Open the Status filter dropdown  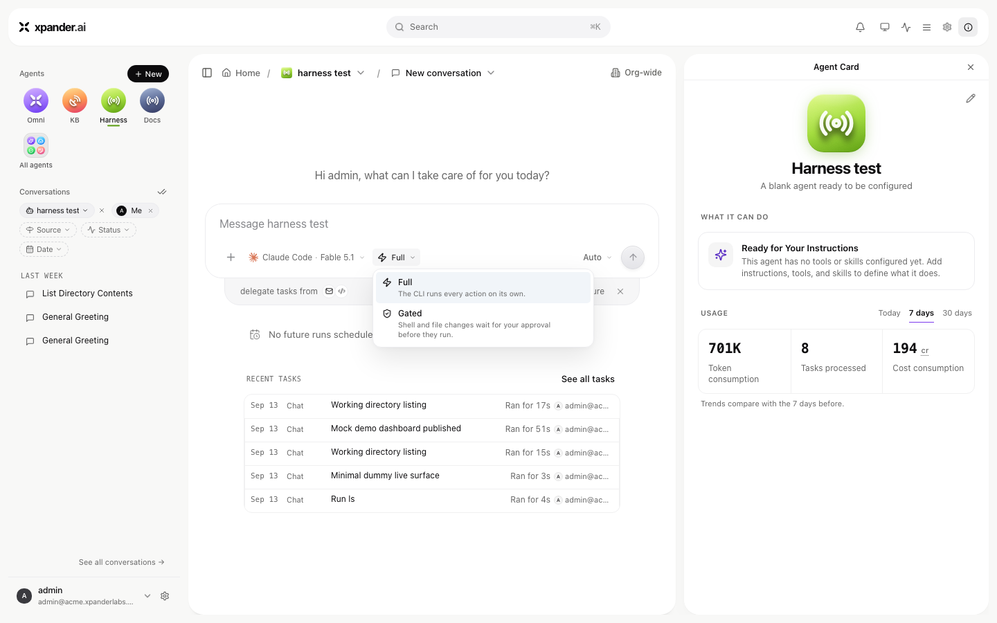click(109, 230)
